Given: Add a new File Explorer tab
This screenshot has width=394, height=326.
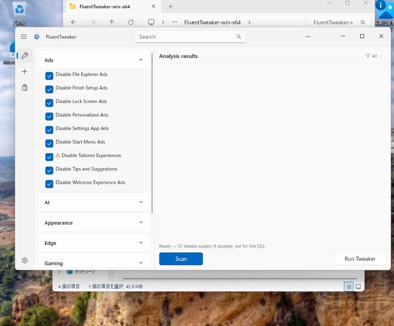Looking at the screenshot, I should pos(171,7).
